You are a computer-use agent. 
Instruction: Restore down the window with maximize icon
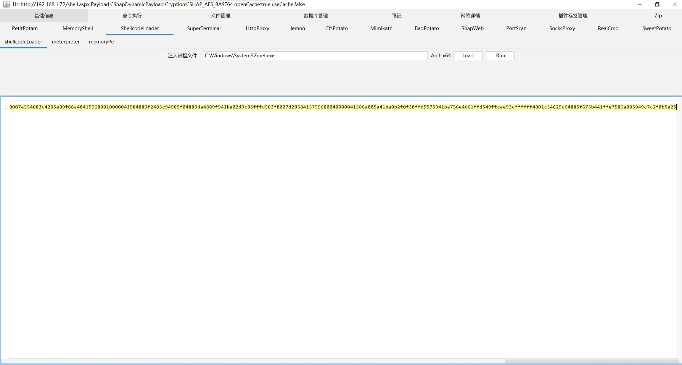(657, 4)
